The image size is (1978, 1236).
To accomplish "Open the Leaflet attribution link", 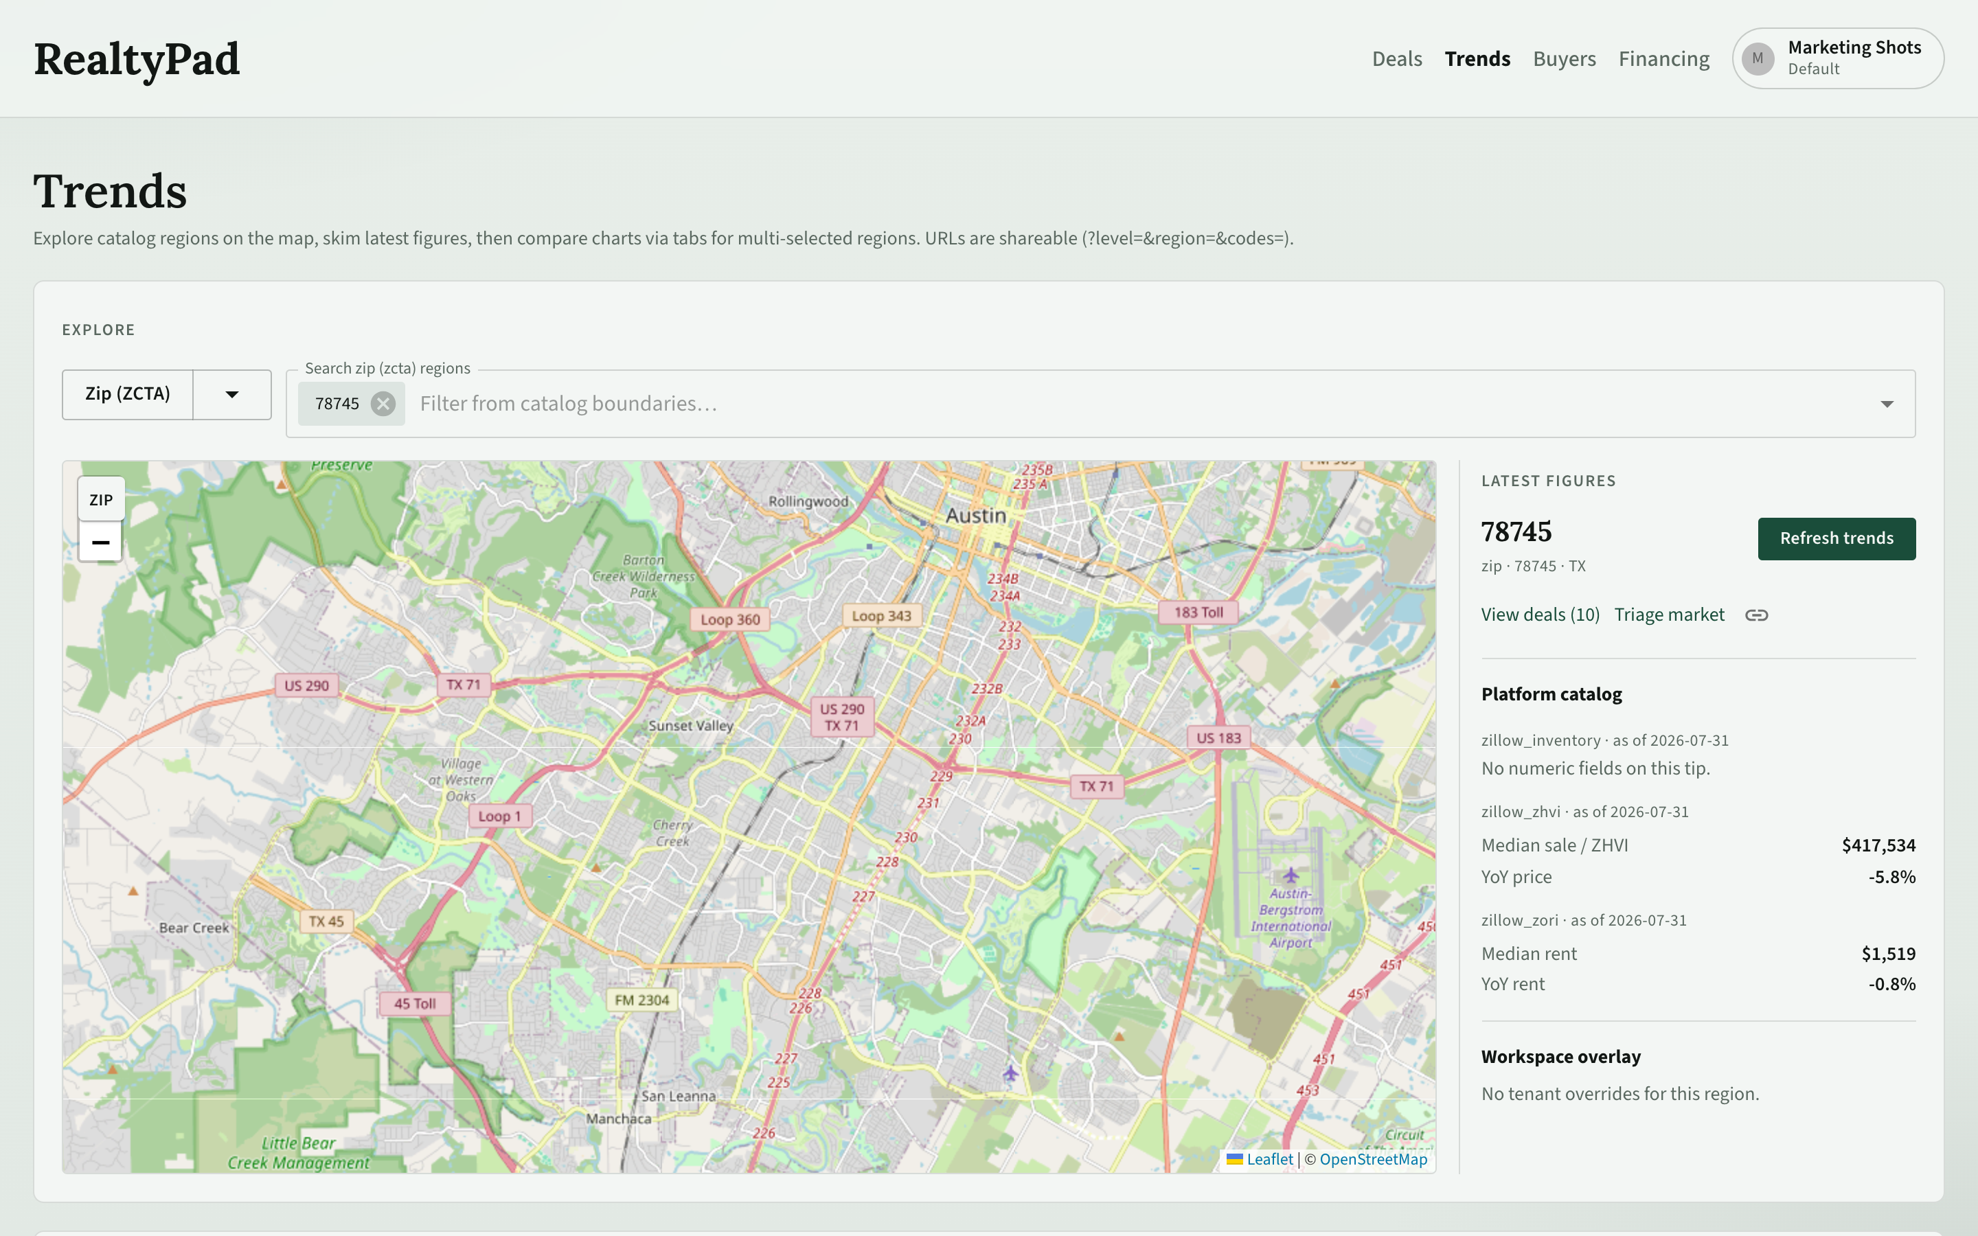I will pyautogui.click(x=1269, y=1159).
